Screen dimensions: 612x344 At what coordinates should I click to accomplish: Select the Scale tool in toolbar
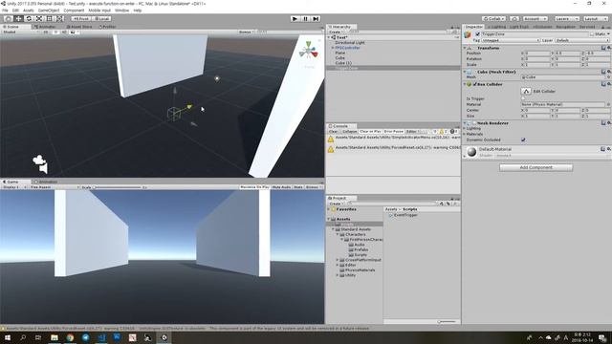39,19
